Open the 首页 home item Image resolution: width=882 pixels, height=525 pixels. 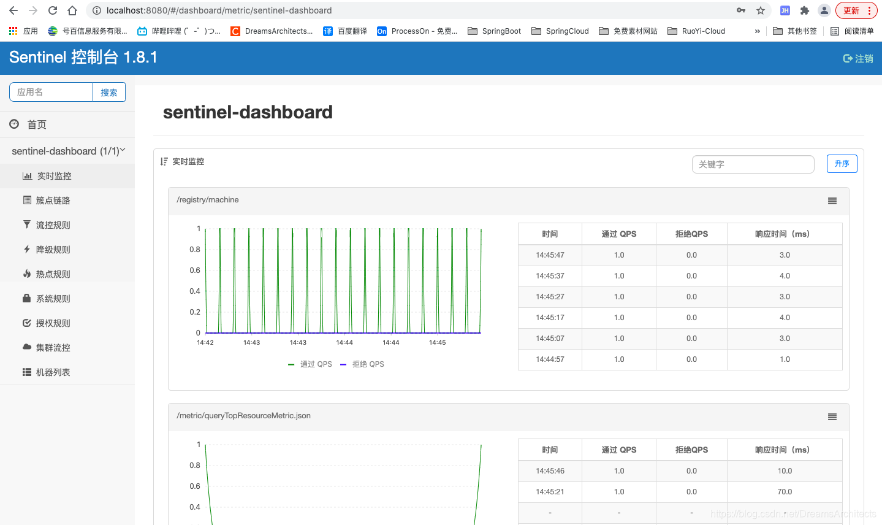(x=67, y=125)
